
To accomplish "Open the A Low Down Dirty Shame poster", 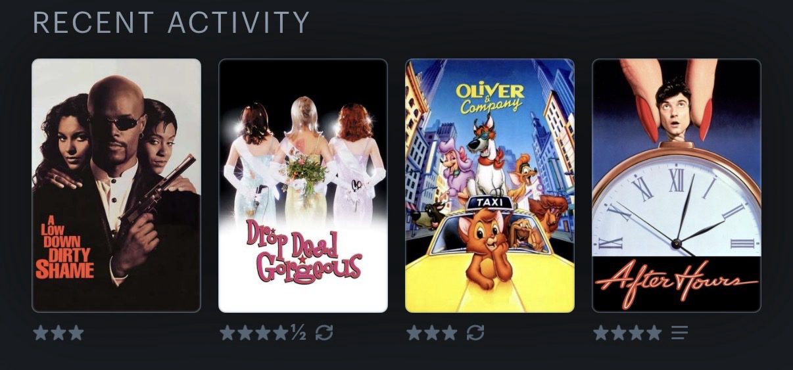I will (x=116, y=185).
